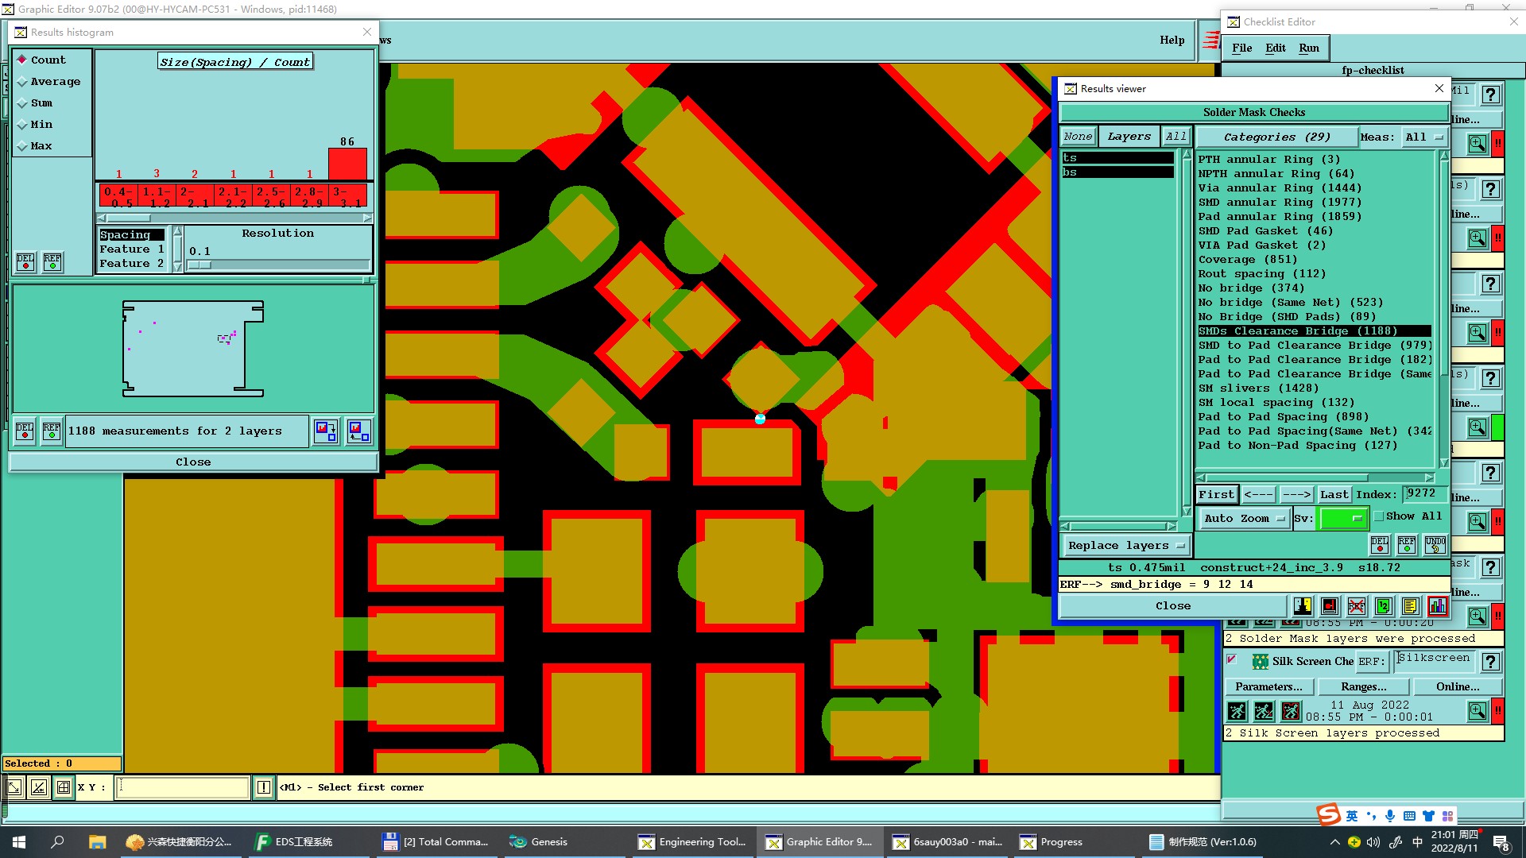Open the Auto Zoom dropdown

pos(1244,519)
